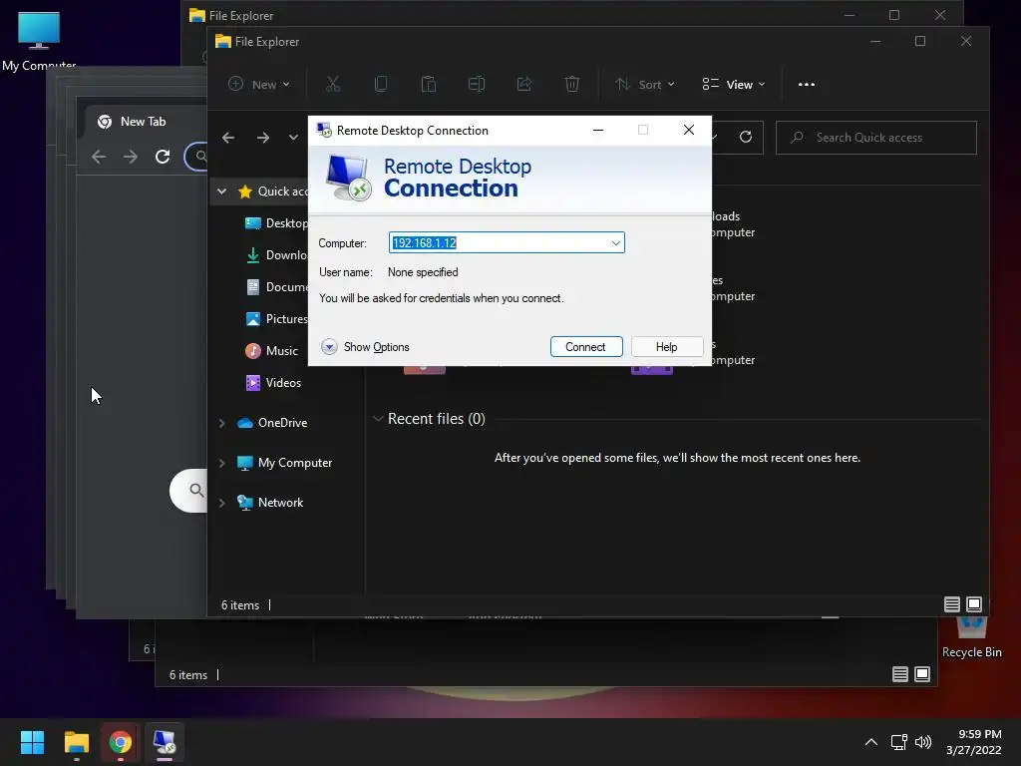Image resolution: width=1021 pixels, height=766 pixels.
Task: Open the taskbar clock and date
Action: (x=973, y=742)
